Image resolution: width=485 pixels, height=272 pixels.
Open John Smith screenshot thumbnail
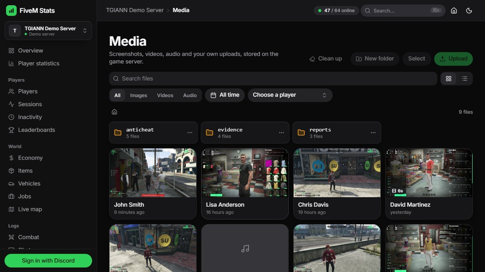153,173
